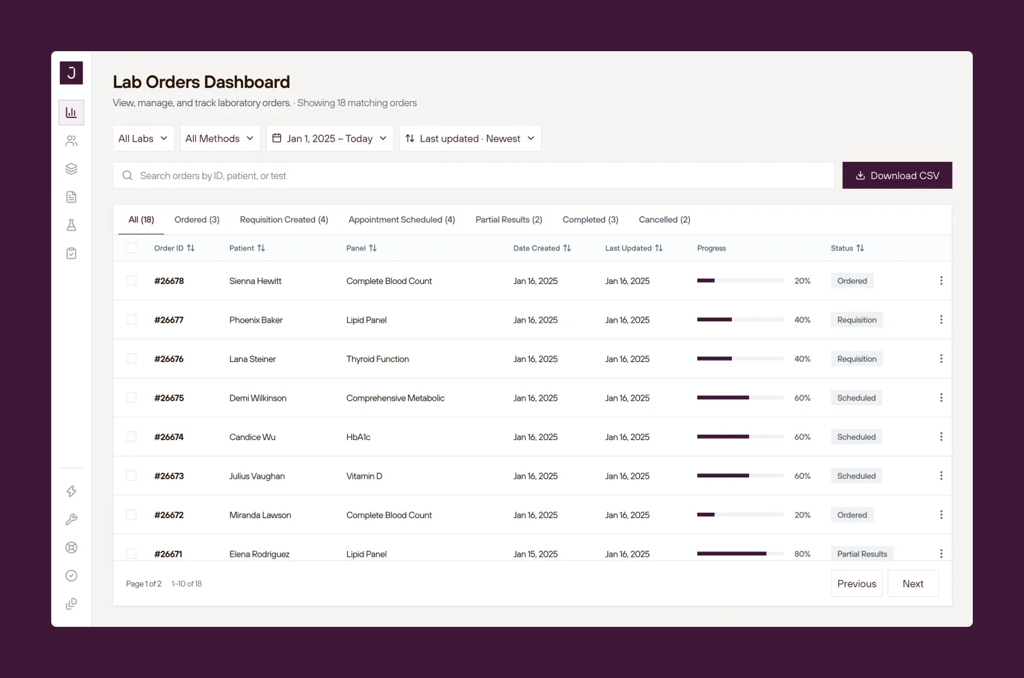
Task: Check the box for order #26678
Action: [131, 281]
